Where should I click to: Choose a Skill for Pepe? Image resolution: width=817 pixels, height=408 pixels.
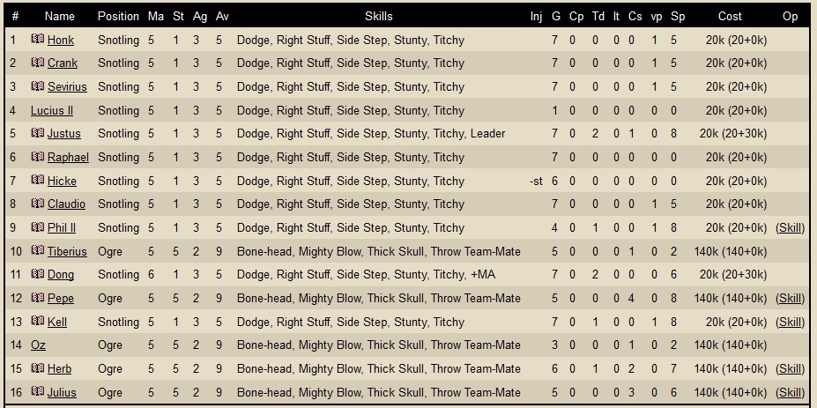point(790,298)
